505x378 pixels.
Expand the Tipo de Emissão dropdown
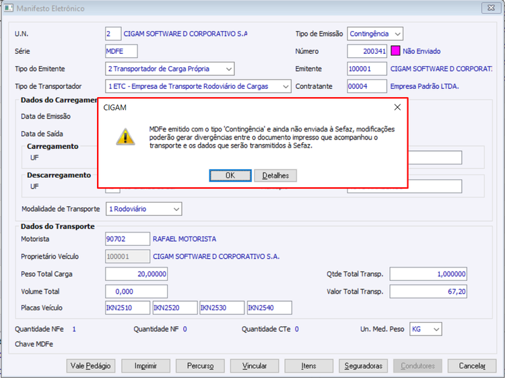(375, 34)
